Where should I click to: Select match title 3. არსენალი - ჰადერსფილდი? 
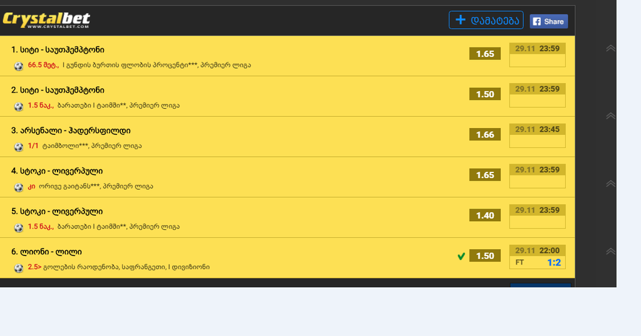(71, 131)
